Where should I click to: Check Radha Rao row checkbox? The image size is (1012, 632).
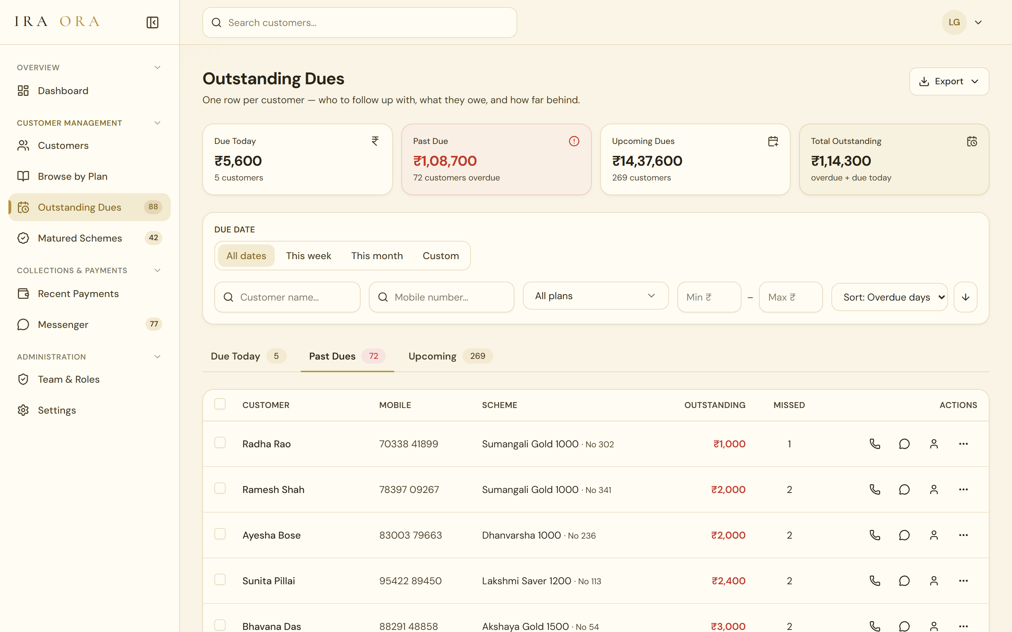220,442
